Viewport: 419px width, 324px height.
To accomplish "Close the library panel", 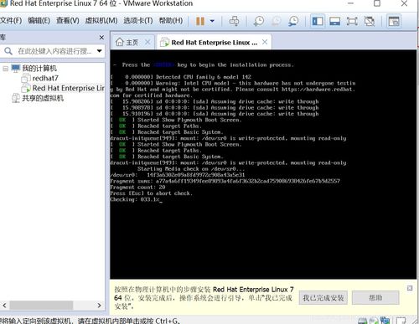I will 101,37.
